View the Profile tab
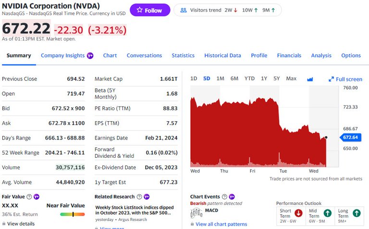This screenshot has width=369, height=229. coord(259,55)
